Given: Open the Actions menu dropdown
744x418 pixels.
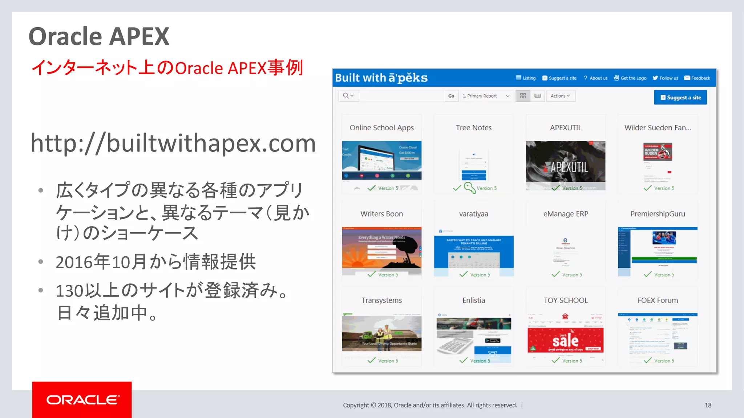Looking at the screenshot, I should 561,96.
